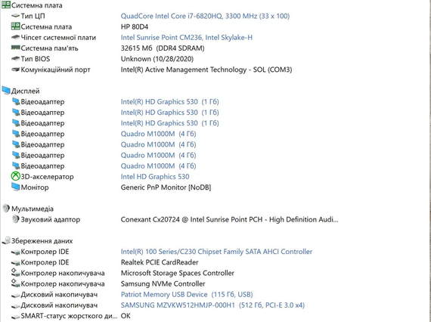This screenshot has width=431, height=322.
Task: Open the Intel Sunrise Point CM236 chipset link
Action: [x=186, y=37]
